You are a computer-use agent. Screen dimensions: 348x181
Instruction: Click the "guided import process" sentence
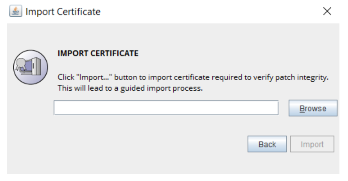130,89
